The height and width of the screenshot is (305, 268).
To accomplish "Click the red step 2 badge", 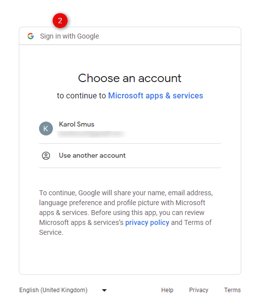I will coord(60,21).
